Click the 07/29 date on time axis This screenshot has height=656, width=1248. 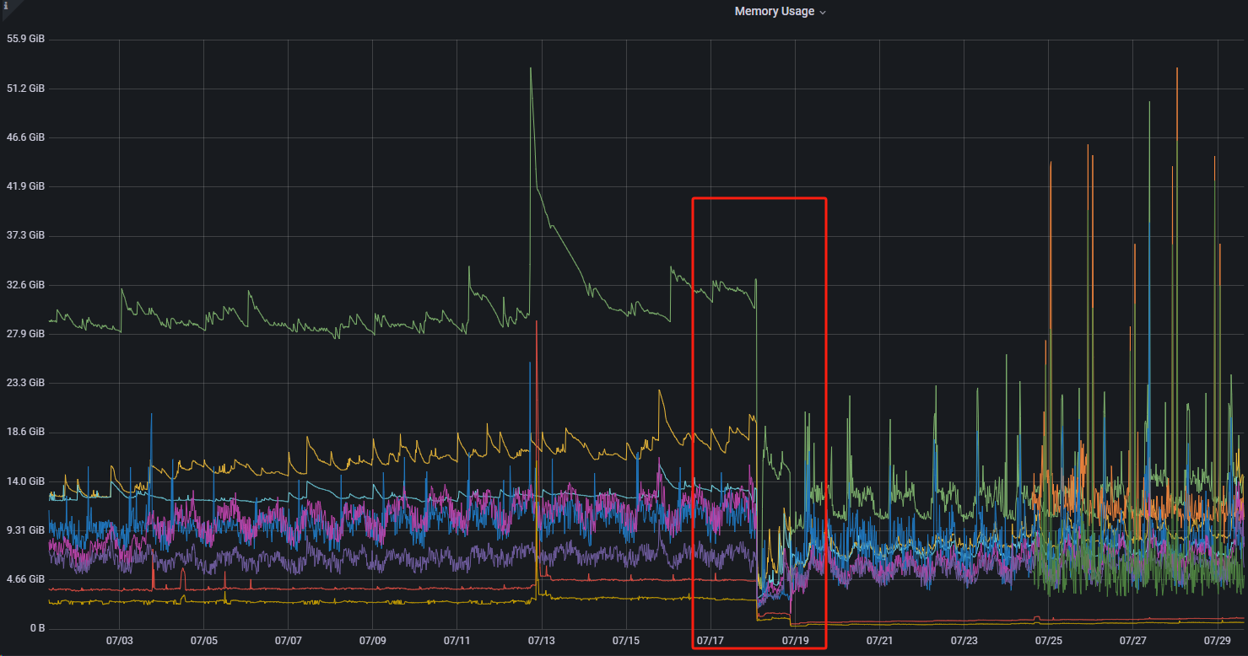pyautogui.click(x=1217, y=641)
